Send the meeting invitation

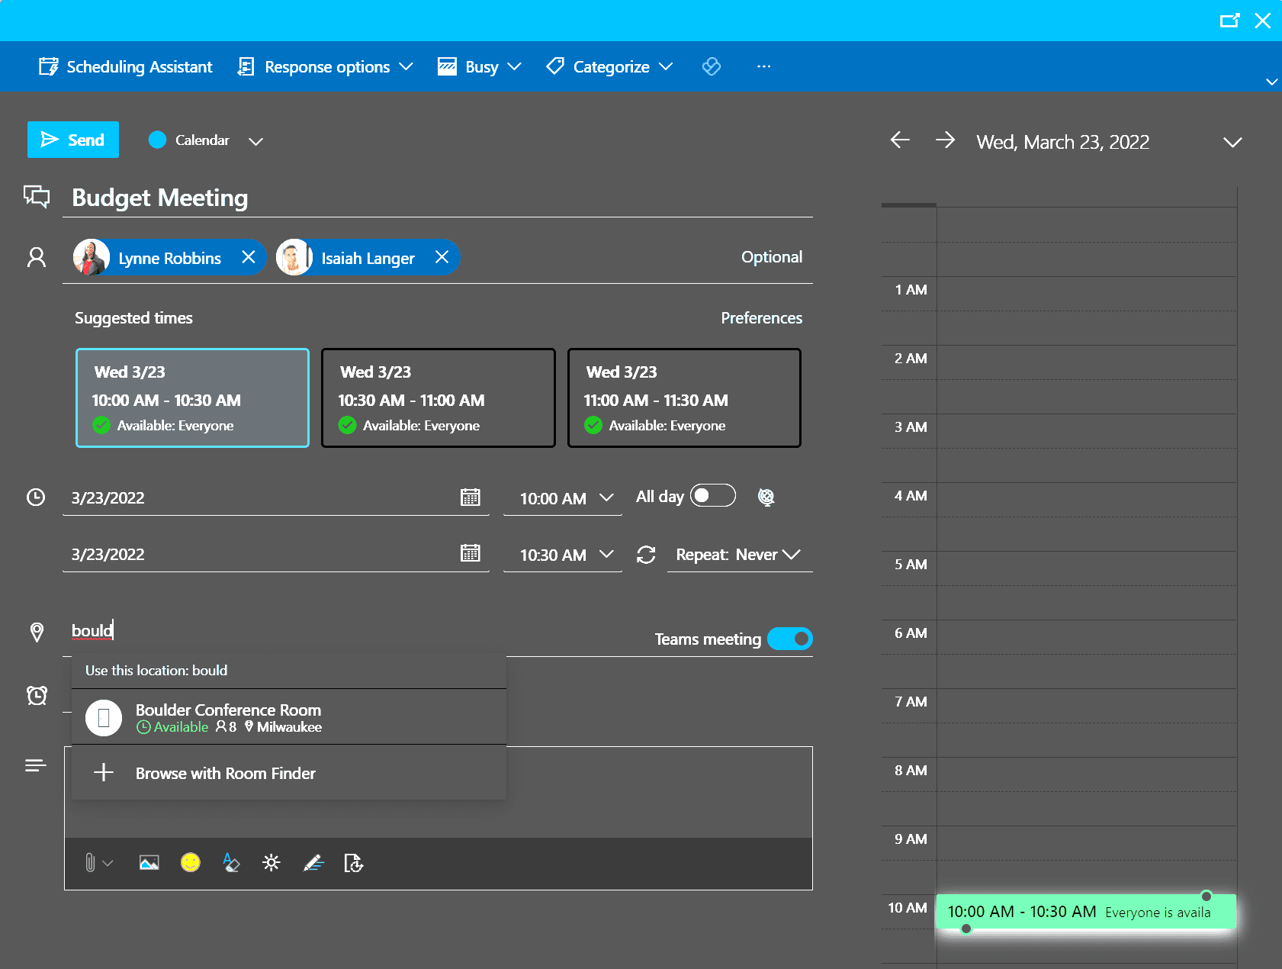click(x=73, y=140)
